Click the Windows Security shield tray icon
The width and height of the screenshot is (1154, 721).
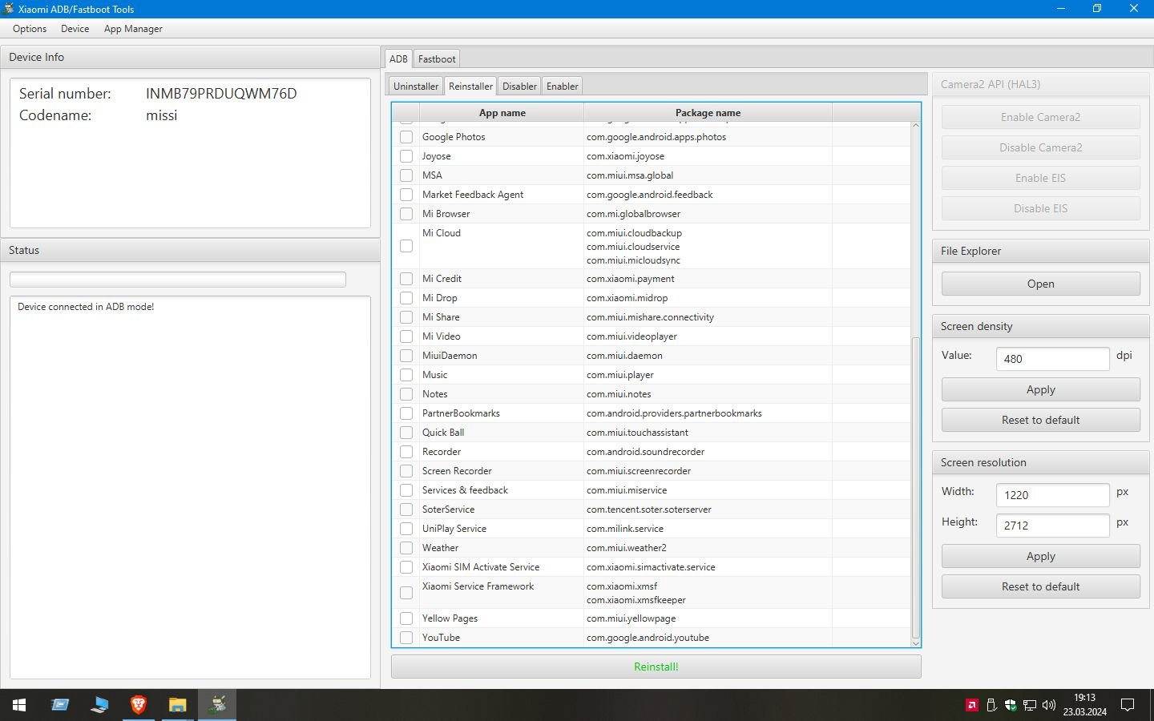(1011, 705)
